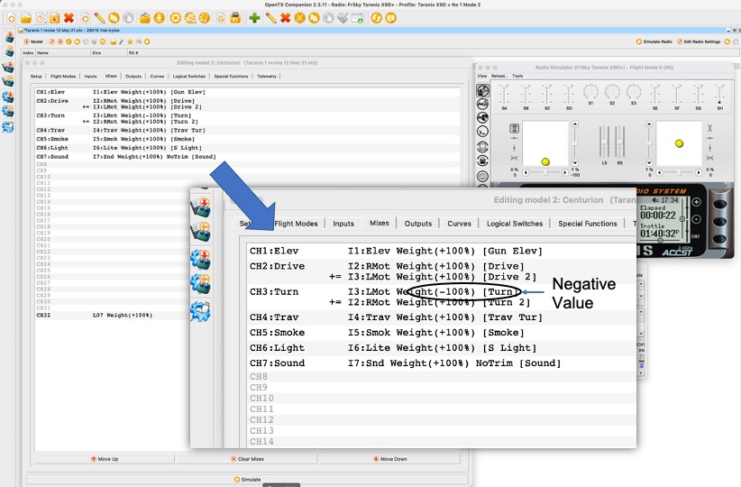The image size is (741, 487).
Task: Click the Model add button
Action: (33, 41)
